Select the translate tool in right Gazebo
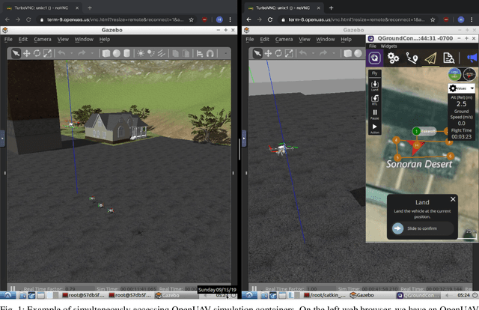Viewport: 479px width, 310px height. click(x=268, y=53)
